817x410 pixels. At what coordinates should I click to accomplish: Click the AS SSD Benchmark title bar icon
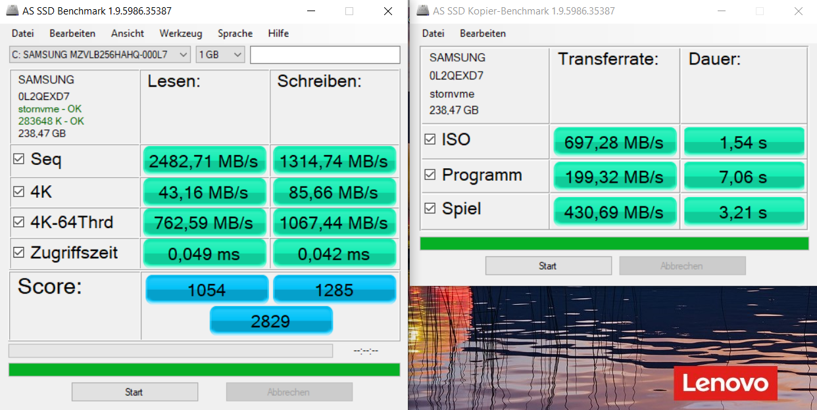12,11
